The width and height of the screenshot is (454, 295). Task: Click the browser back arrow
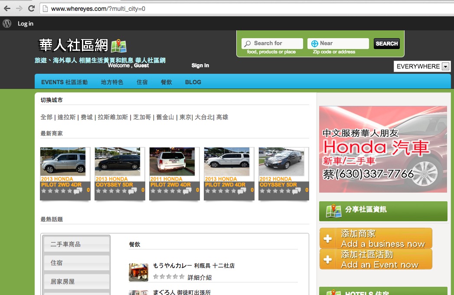[x=7, y=8]
